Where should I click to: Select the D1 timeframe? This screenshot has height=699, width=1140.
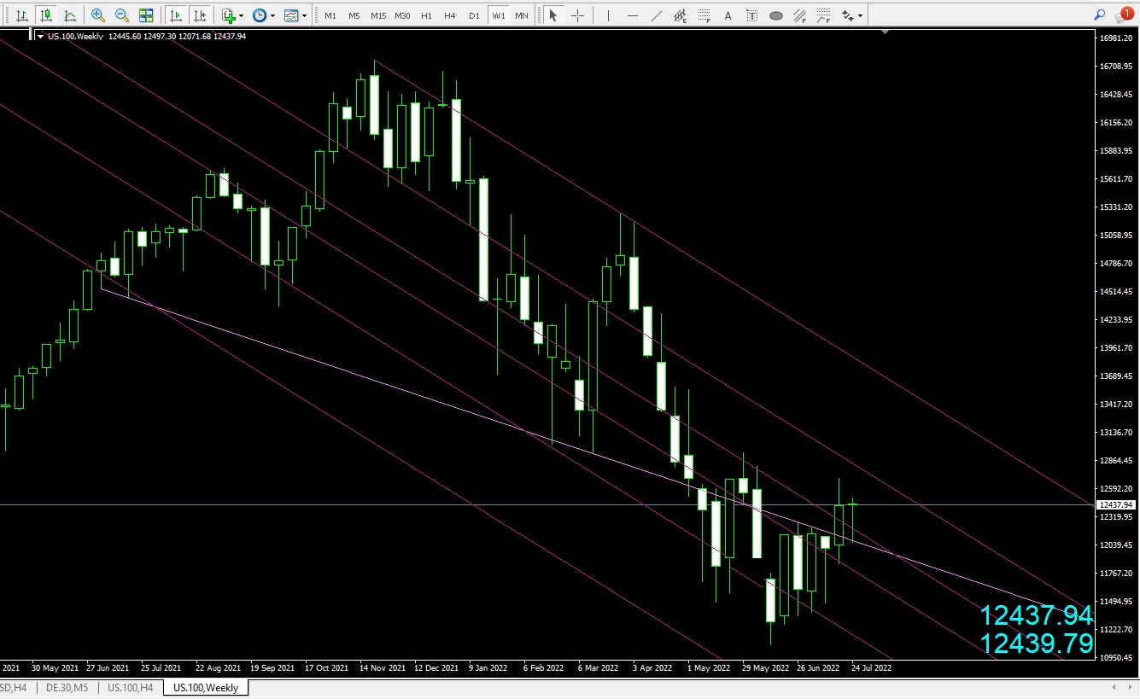click(x=474, y=15)
